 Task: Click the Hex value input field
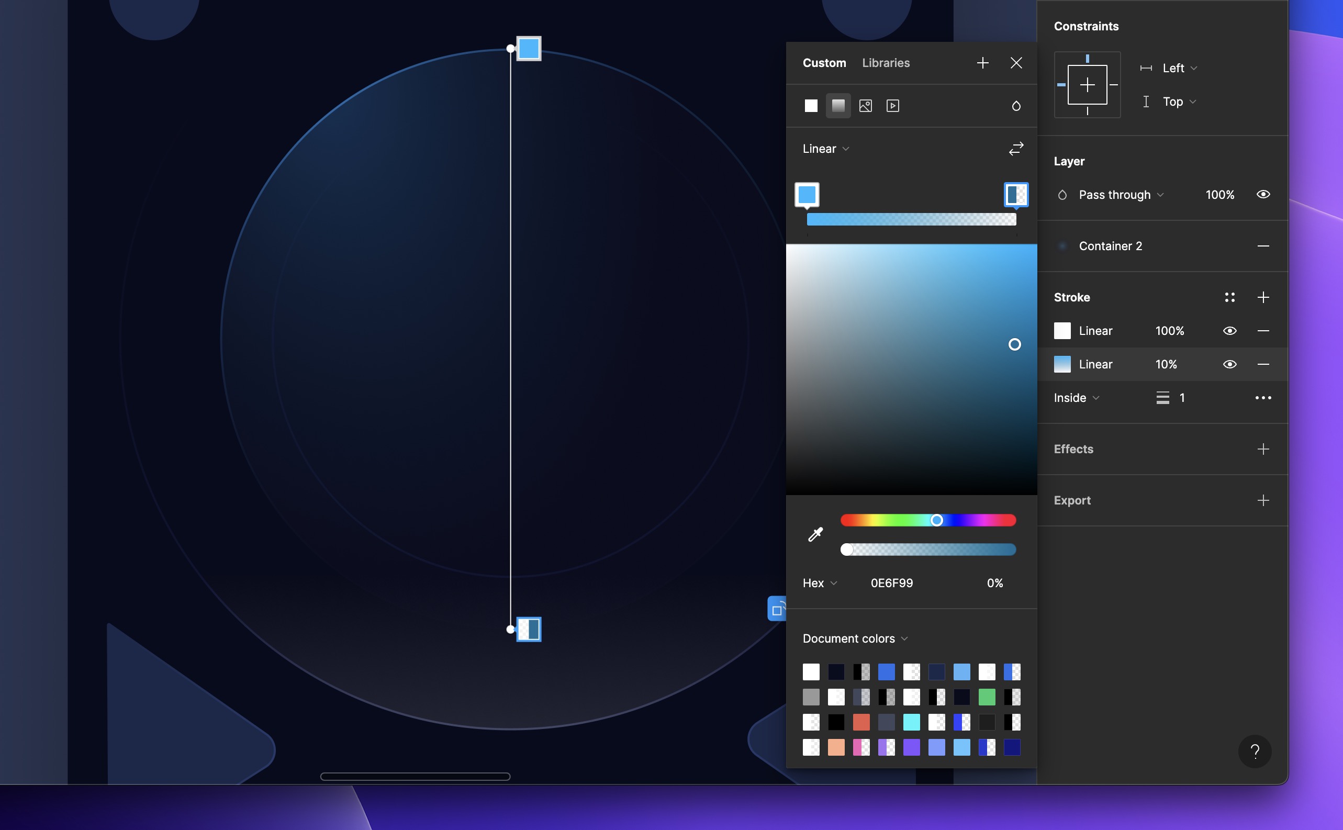click(x=891, y=583)
